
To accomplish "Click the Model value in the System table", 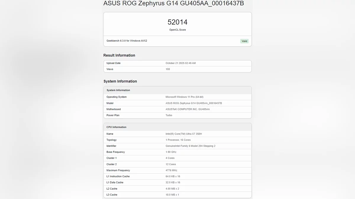I will coord(193,103).
